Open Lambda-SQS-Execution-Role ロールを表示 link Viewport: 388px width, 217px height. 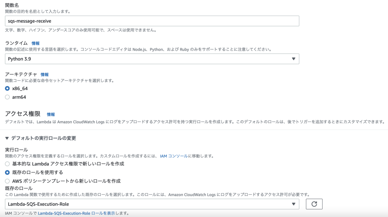tap(76, 213)
